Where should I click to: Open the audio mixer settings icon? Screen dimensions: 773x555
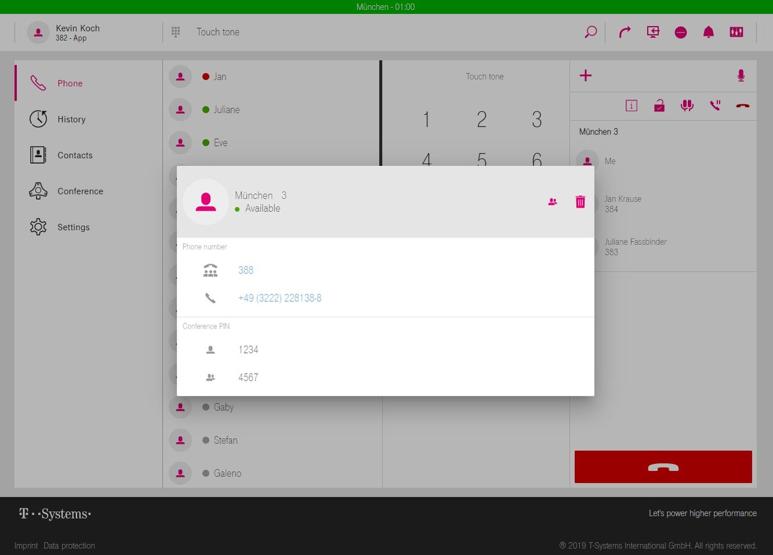(x=736, y=32)
